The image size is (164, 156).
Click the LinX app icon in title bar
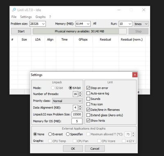tap(14, 10)
